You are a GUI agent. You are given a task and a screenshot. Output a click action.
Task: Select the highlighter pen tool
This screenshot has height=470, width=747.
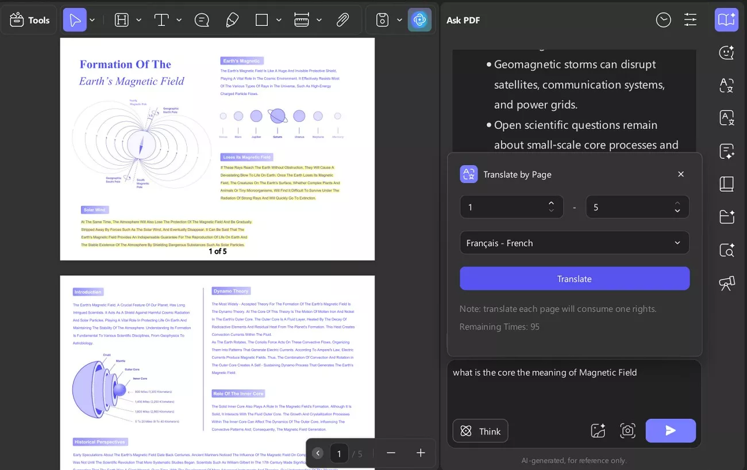tap(232, 20)
